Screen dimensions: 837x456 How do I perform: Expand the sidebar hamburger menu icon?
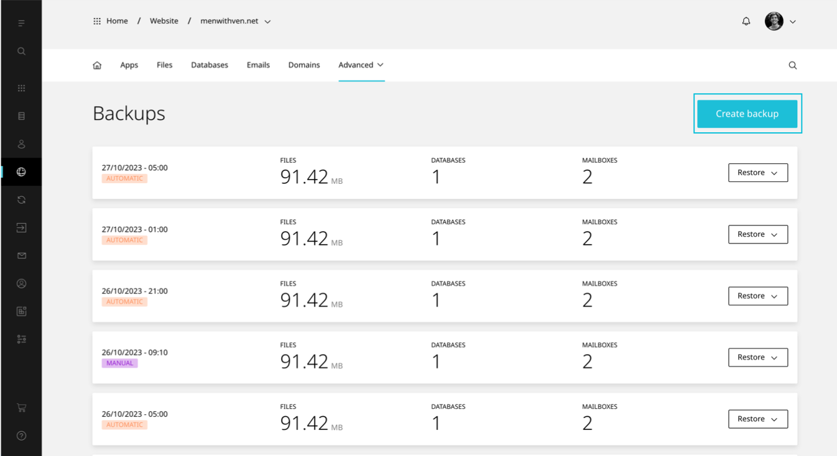21,23
